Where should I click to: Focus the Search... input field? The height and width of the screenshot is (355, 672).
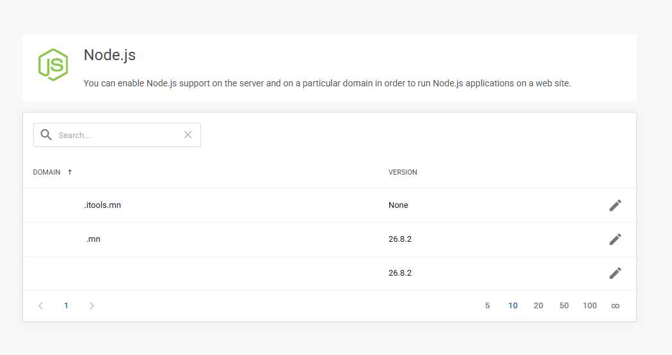[117, 135]
